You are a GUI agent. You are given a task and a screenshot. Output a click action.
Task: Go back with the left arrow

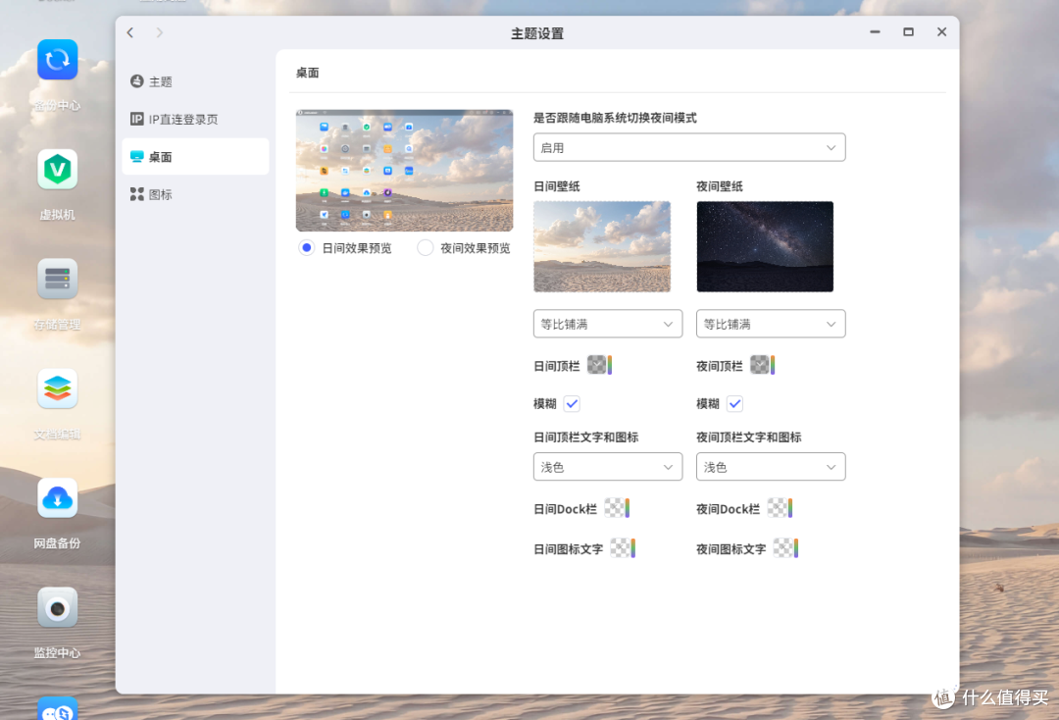click(130, 32)
